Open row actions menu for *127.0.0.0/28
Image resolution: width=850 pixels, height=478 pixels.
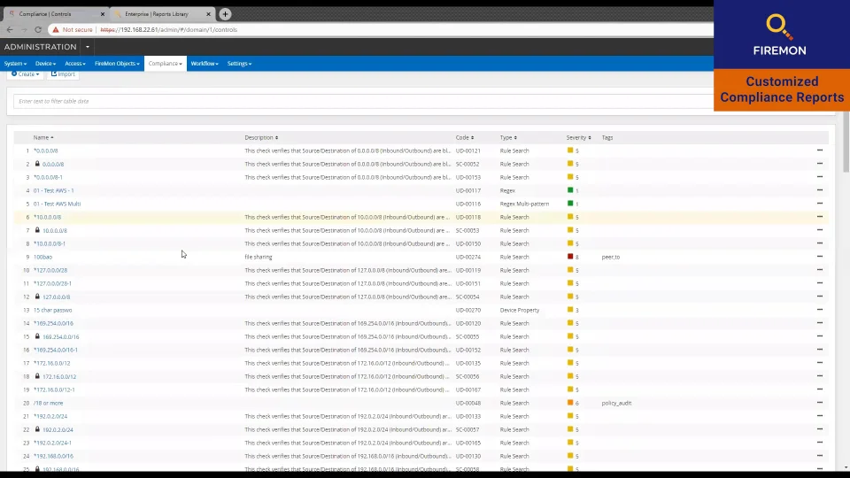pyautogui.click(x=820, y=270)
